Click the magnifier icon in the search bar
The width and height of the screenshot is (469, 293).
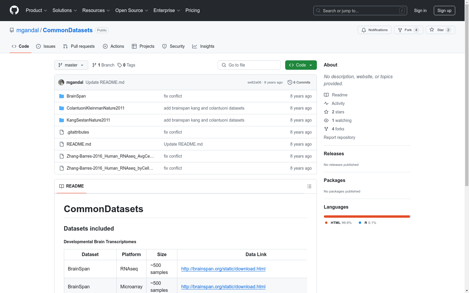coord(318,11)
